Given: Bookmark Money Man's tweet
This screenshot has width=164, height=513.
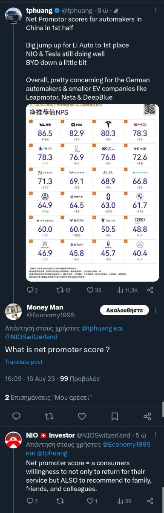Looking at the screenshot, I should click(x=115, y=416).
